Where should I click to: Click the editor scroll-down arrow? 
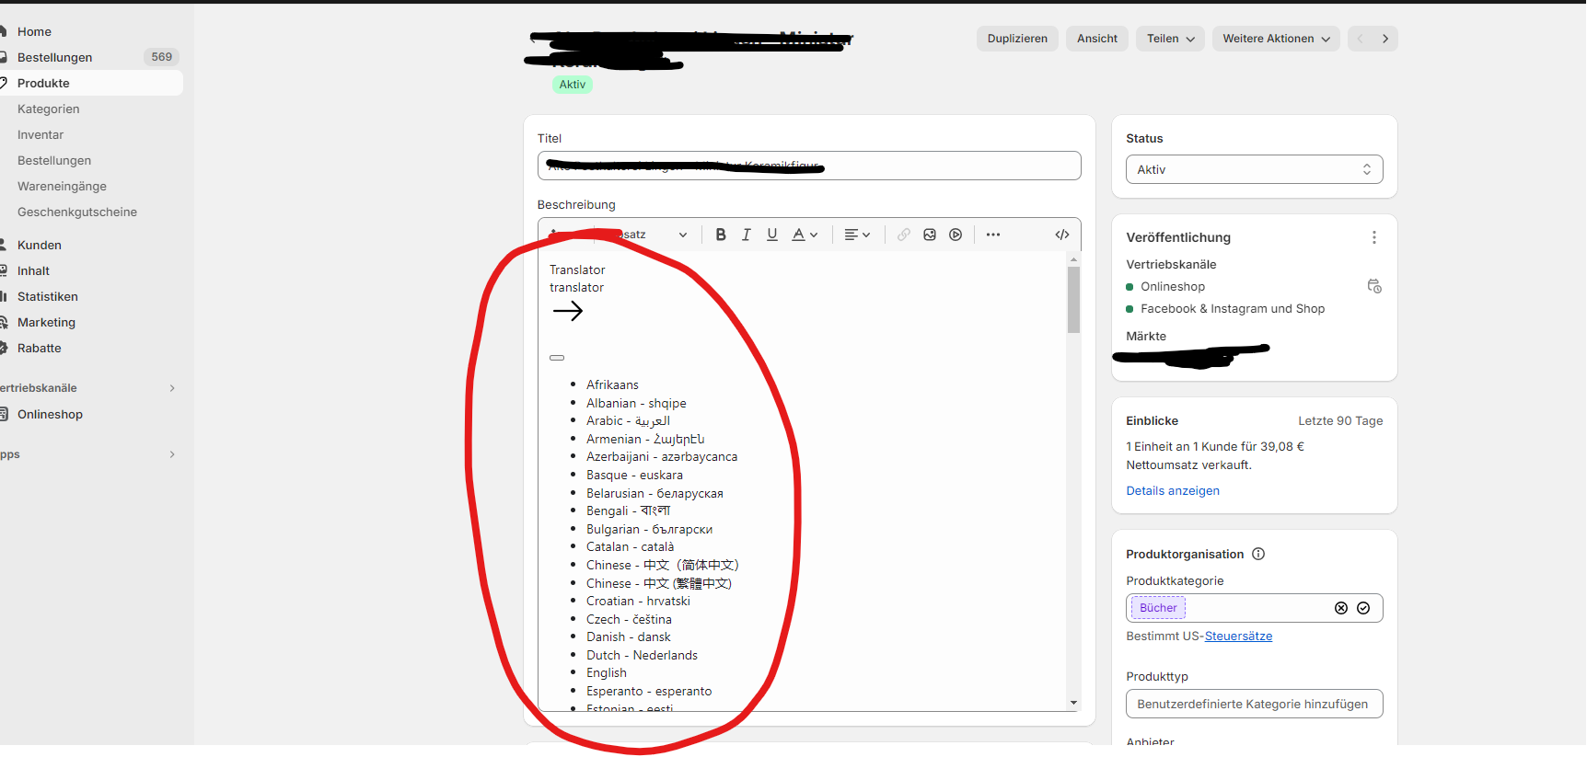1073,703
